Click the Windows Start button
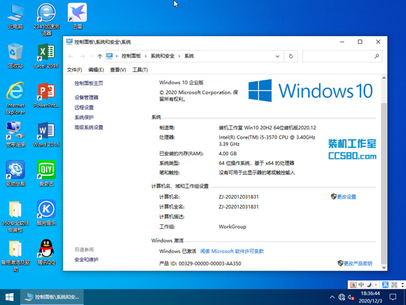406x305 pixels. coord(9,297)
